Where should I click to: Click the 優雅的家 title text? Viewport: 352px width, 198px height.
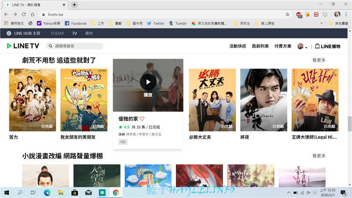tap(128, 119)
